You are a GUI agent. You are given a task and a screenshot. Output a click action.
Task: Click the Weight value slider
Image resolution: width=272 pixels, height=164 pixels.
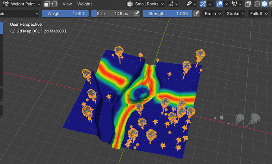tap(65, 13)
